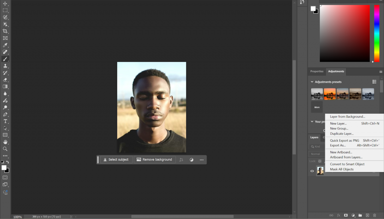Select the History Brush tool

click(5, 73)
